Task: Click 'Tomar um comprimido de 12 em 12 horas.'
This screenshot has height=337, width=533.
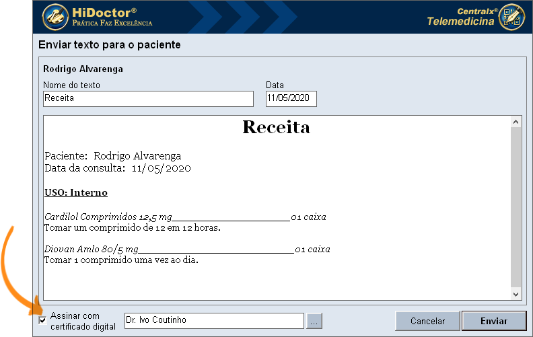Action: click(x=133, y=227)
